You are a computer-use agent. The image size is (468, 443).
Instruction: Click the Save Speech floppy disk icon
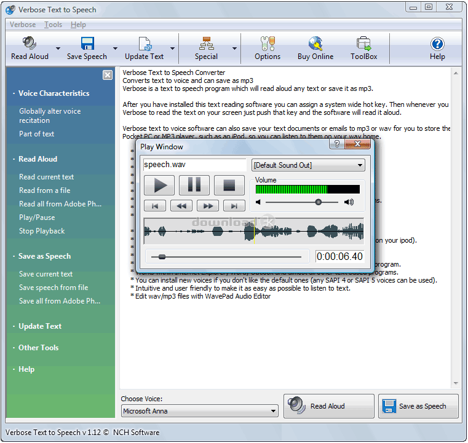point(87,44)
